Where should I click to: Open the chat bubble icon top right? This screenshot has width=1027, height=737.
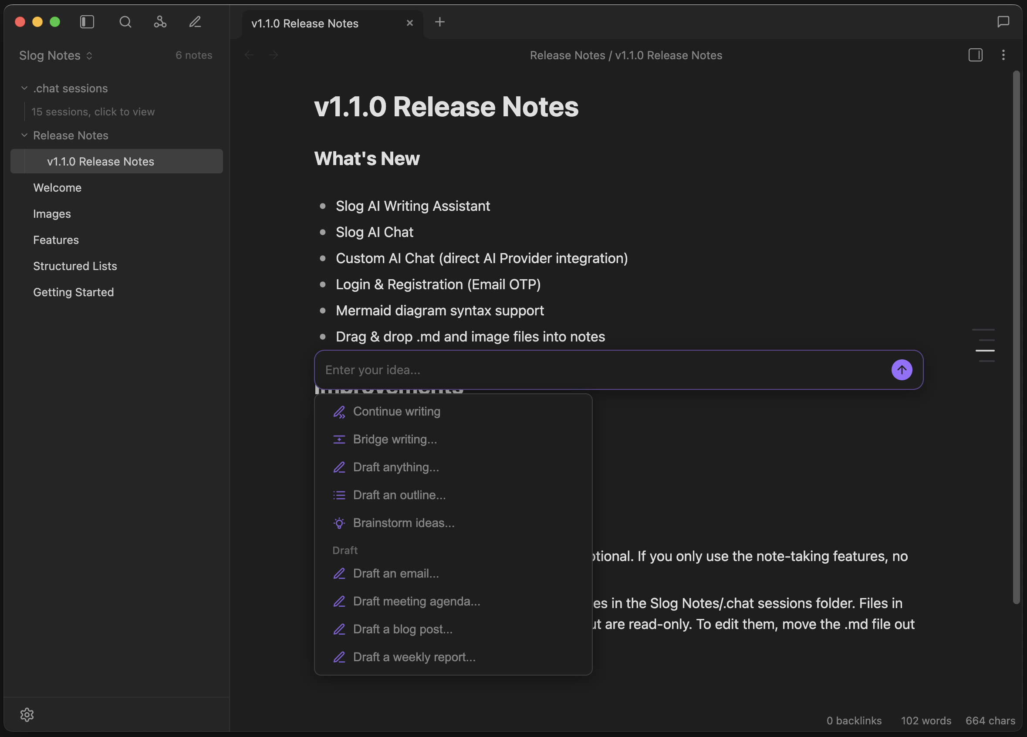point(1003,21)
